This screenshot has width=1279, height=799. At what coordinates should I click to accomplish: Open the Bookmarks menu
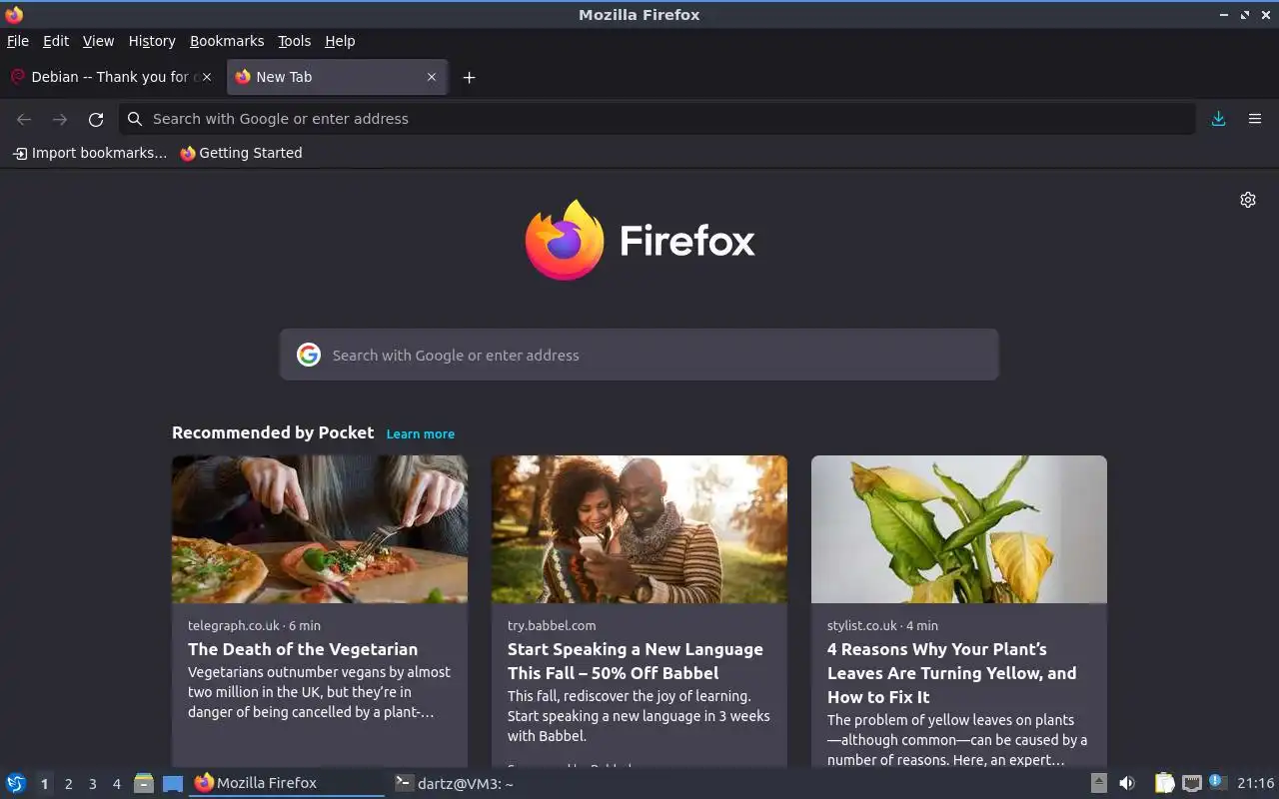pos(227,41)
